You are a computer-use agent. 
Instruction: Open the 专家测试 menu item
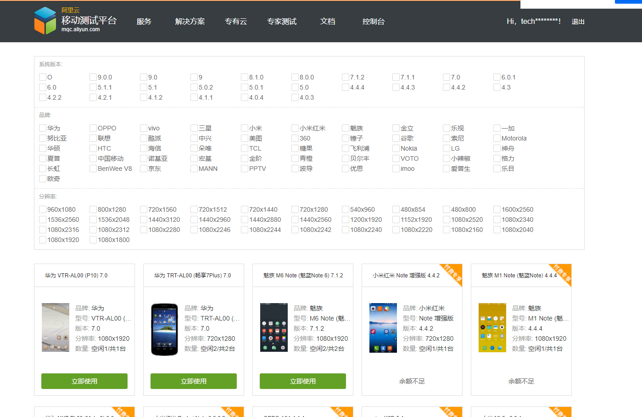coord(282,22)
